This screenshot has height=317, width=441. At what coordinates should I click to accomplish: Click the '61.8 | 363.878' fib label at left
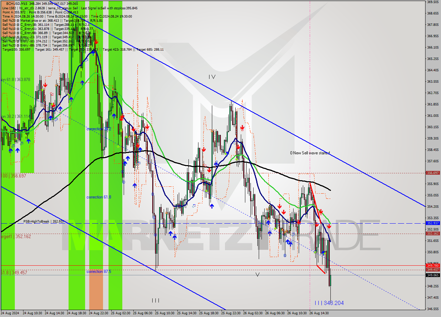(15, 80)
